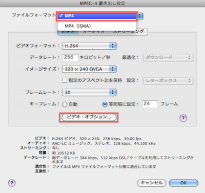Select MP4 in the file format menu
The image size is (205, 193).
click(x=97, y=16)
